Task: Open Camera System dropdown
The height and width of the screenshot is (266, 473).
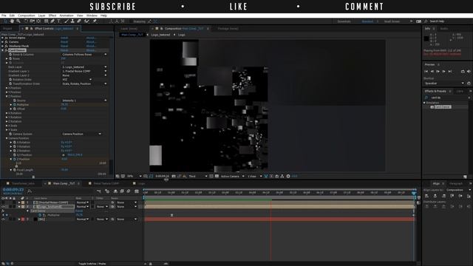Action: pyautogui.click(x=82, y=134)
